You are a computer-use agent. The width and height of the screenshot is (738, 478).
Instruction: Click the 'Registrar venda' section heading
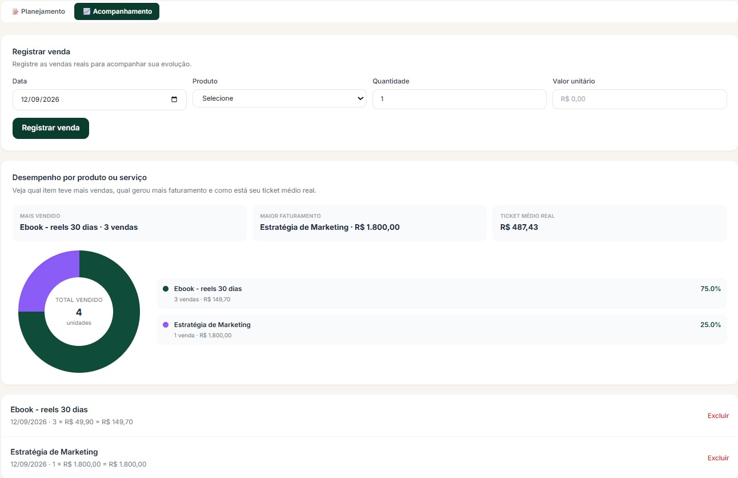coord(41,52)
